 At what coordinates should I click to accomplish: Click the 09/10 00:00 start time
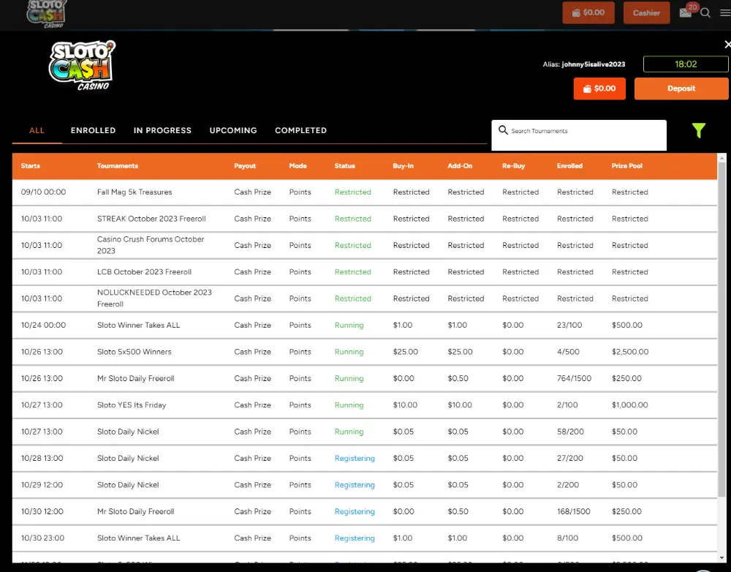pyautogui.click(x=43, y=192)
